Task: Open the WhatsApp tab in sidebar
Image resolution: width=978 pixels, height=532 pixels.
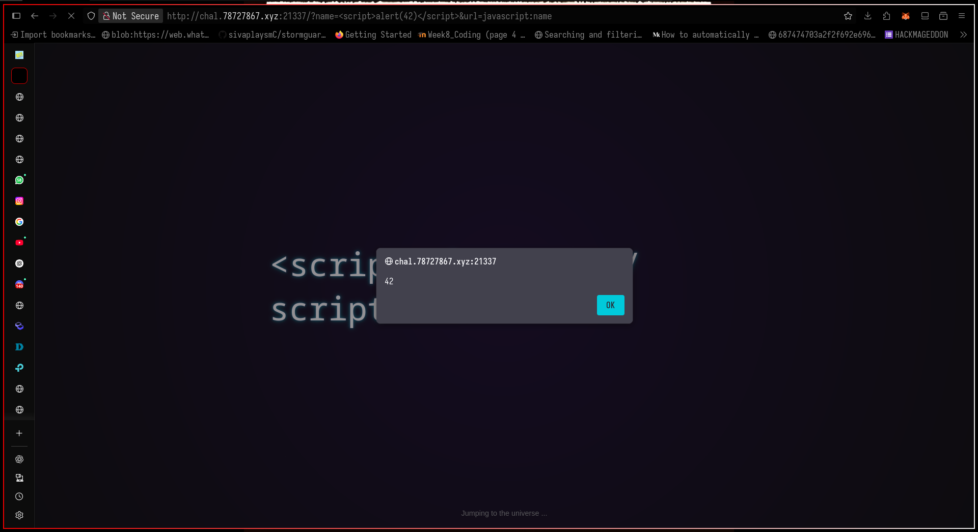Action: pyautogui.click(x=19, y=180)
